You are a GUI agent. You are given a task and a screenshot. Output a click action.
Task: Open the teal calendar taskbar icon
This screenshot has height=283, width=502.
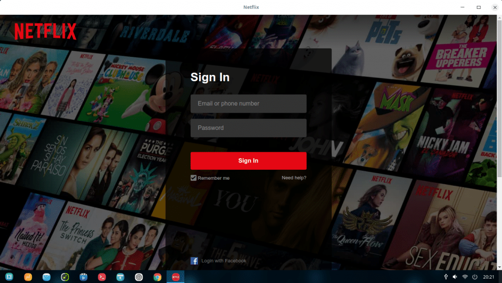(x=121, y=277)
